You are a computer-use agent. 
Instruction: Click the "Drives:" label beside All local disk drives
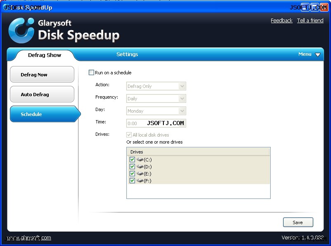[x=102, y=134]
